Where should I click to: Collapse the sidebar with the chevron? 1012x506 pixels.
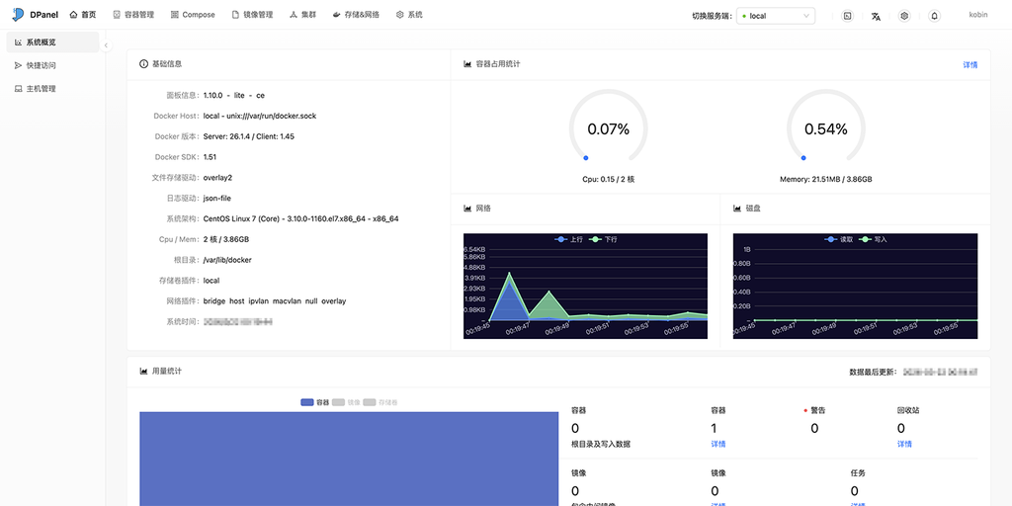coord(106,45)
